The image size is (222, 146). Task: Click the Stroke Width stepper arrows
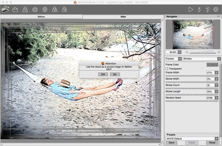[x=216, y=79]
